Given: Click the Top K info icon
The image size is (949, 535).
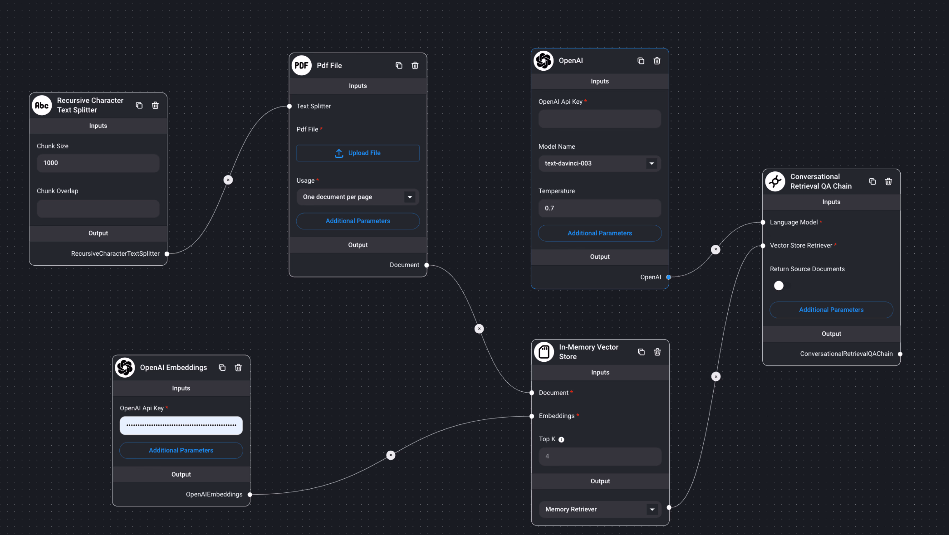Looking at the screenshot, I should tap(561, 439).
